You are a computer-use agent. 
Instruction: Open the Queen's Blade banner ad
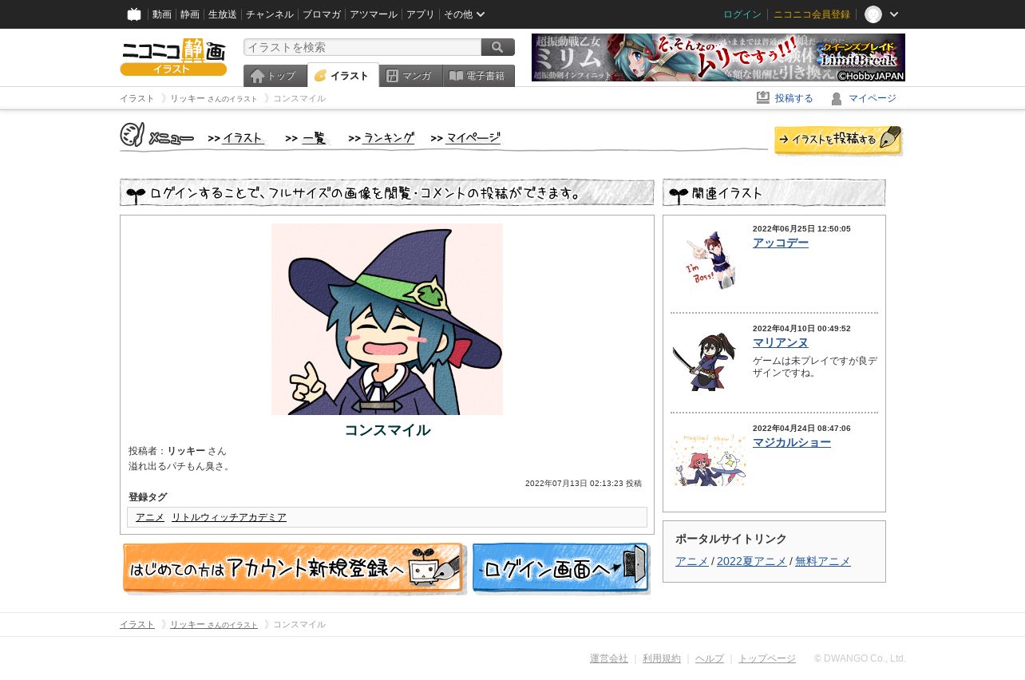point(718,57)
